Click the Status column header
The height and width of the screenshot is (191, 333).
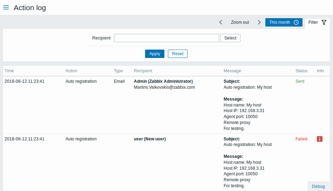pos(301,71)
